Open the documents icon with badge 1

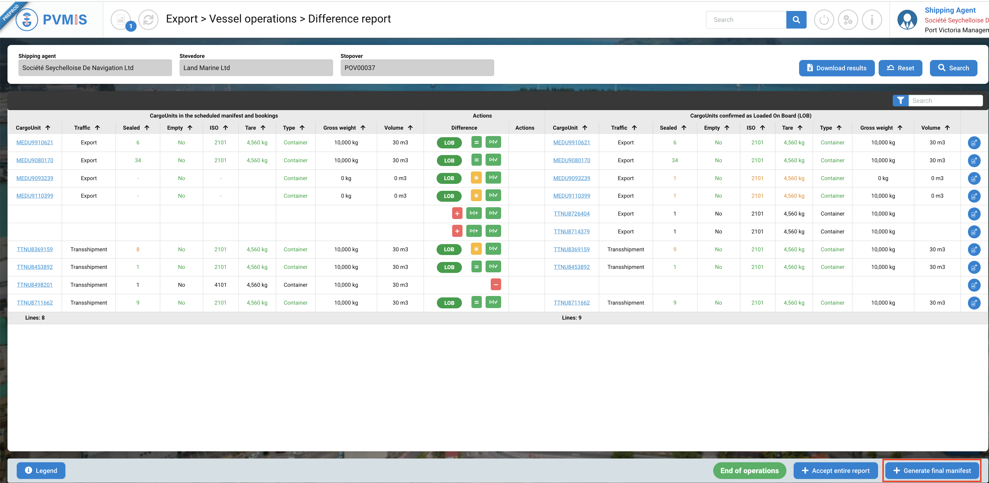[121, 20]
